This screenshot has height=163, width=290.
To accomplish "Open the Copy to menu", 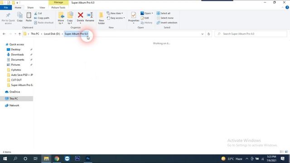I will 70,18.
